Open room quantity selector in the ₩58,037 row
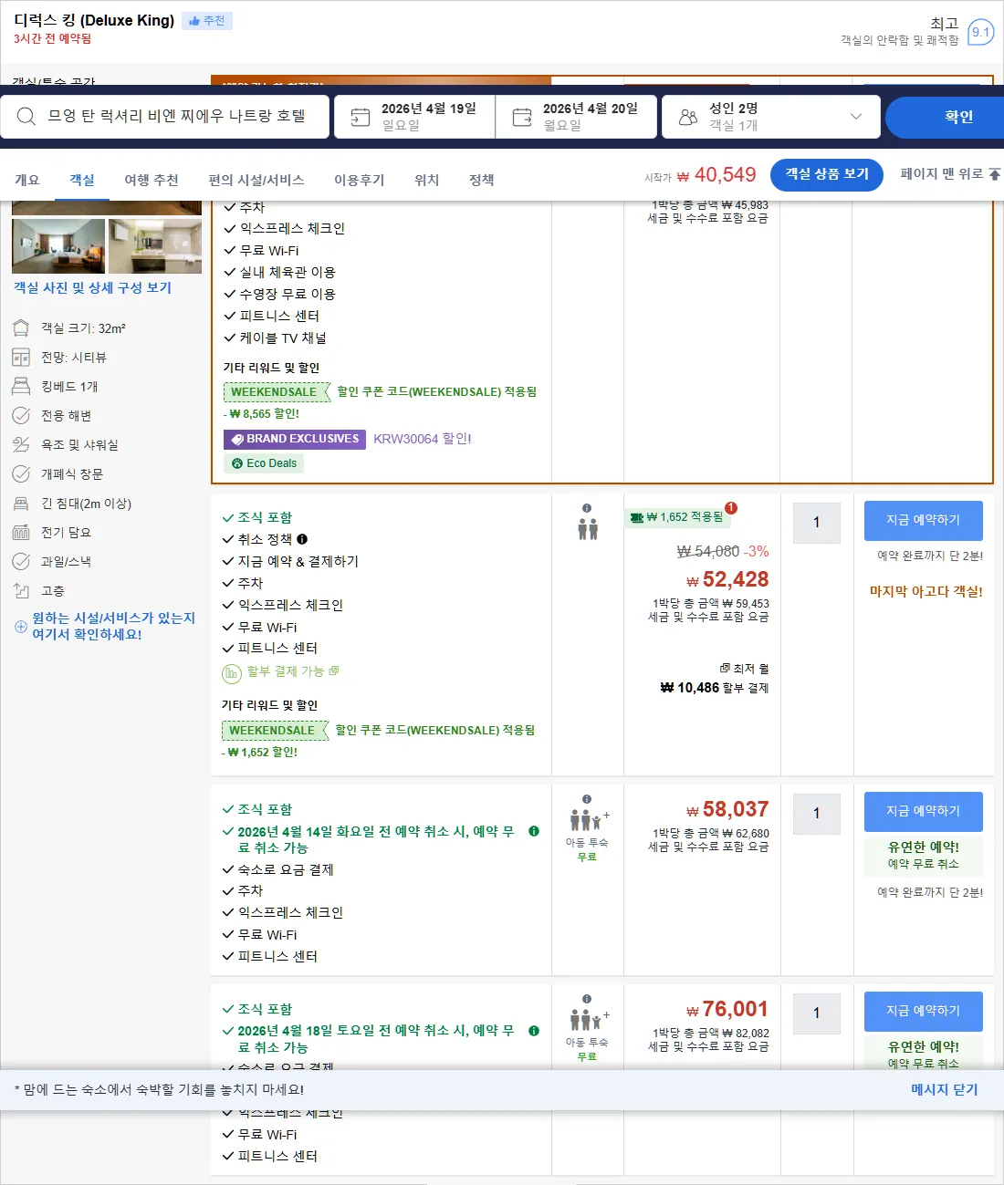Image resolution: width=1004 pixels, height=1185 pixels. coord(817,814)
